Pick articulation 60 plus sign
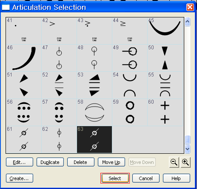 coord(165,112)
